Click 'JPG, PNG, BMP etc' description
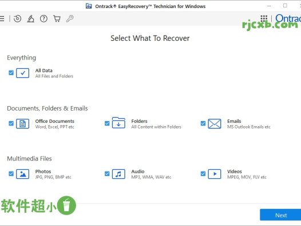This screenshot has width=301, height=226. (x=53, y=177)
